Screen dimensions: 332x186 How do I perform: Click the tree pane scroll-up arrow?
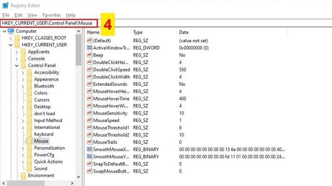coord(78,31)
